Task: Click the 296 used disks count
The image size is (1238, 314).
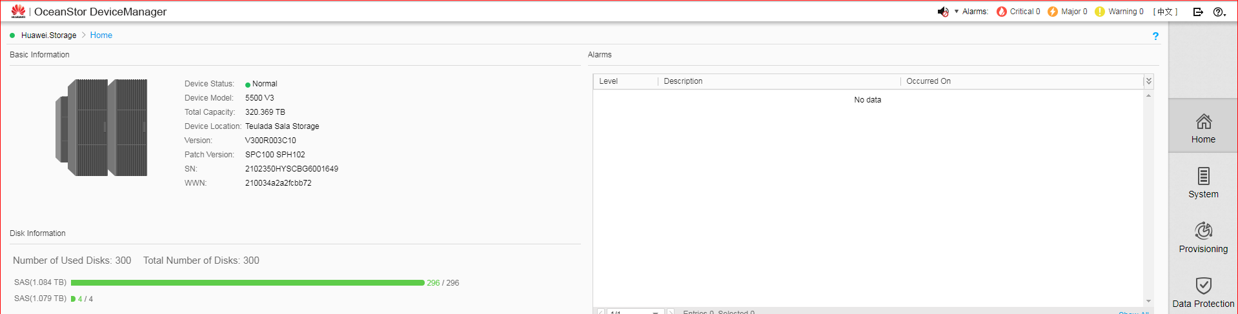Action: (x=433, y=283)
